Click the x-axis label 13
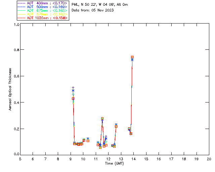The width and height of the screenshot is (215, 172). pos(121,159)
